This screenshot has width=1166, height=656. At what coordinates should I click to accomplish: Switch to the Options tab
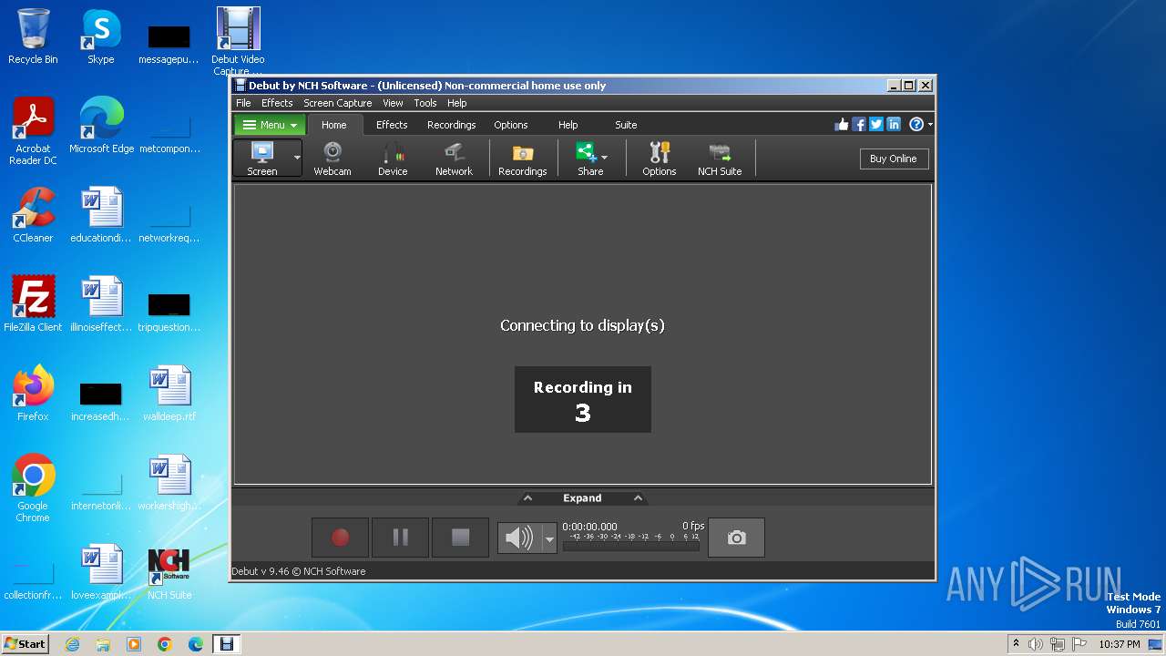[x=511, y=125]
